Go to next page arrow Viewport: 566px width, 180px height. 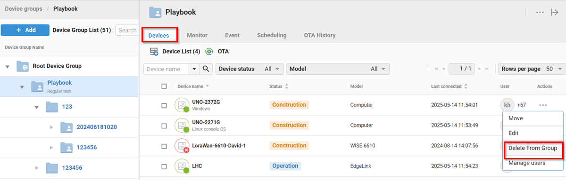click(x=480, y=69)
